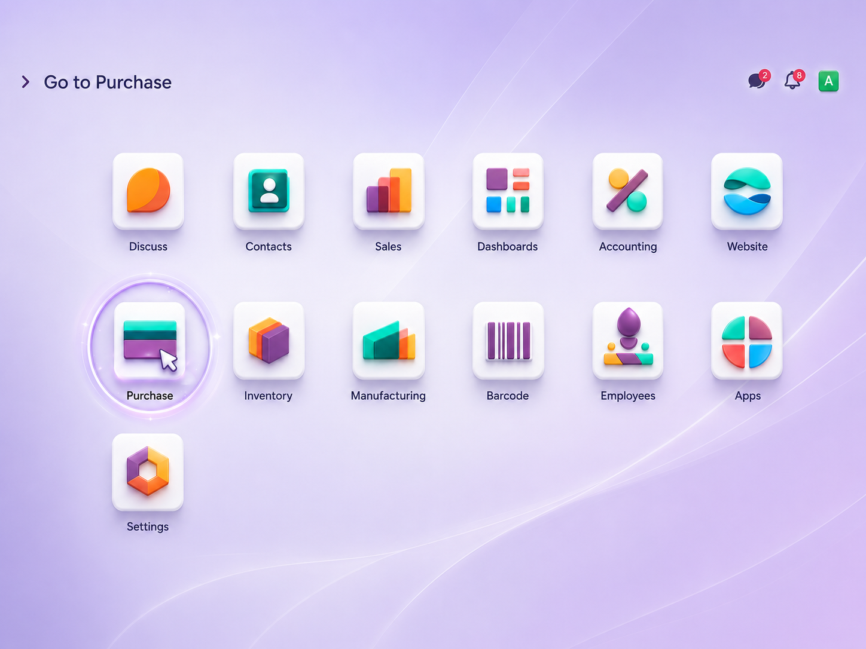Open chat messages icon with badge 2

pyautogui.click(x=758, y=79)
